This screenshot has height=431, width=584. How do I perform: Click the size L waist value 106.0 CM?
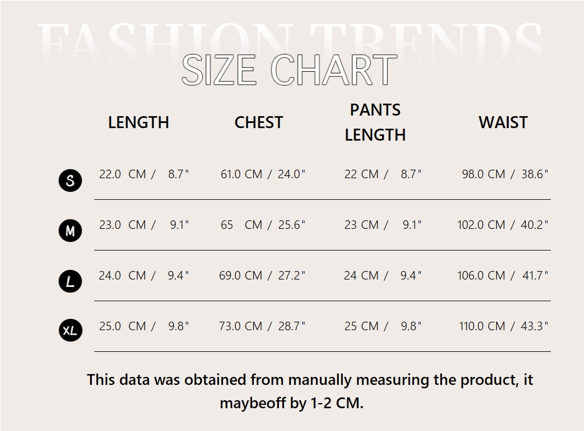[481, 276]
